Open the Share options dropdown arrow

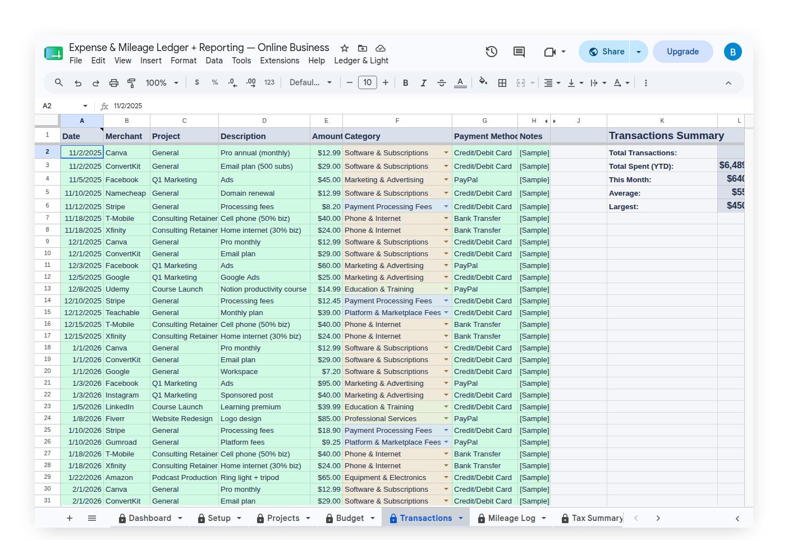coord(639,52)
